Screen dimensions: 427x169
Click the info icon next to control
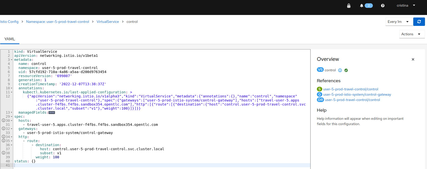click(x=340, y=70)
